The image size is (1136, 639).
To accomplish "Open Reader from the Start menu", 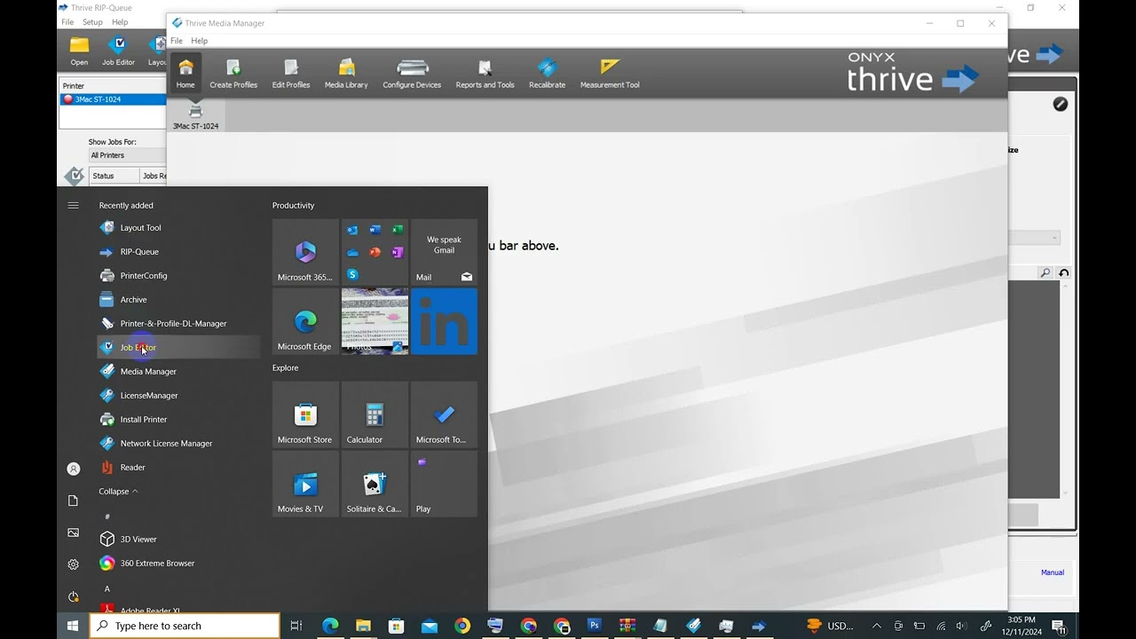I will click(x=178, y=468).
